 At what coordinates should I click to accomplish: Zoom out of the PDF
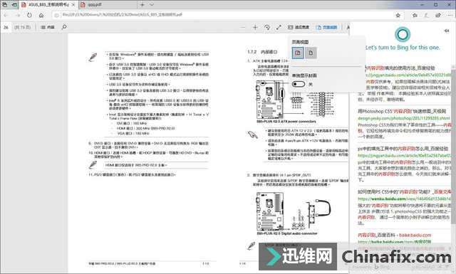coord(243,27)
